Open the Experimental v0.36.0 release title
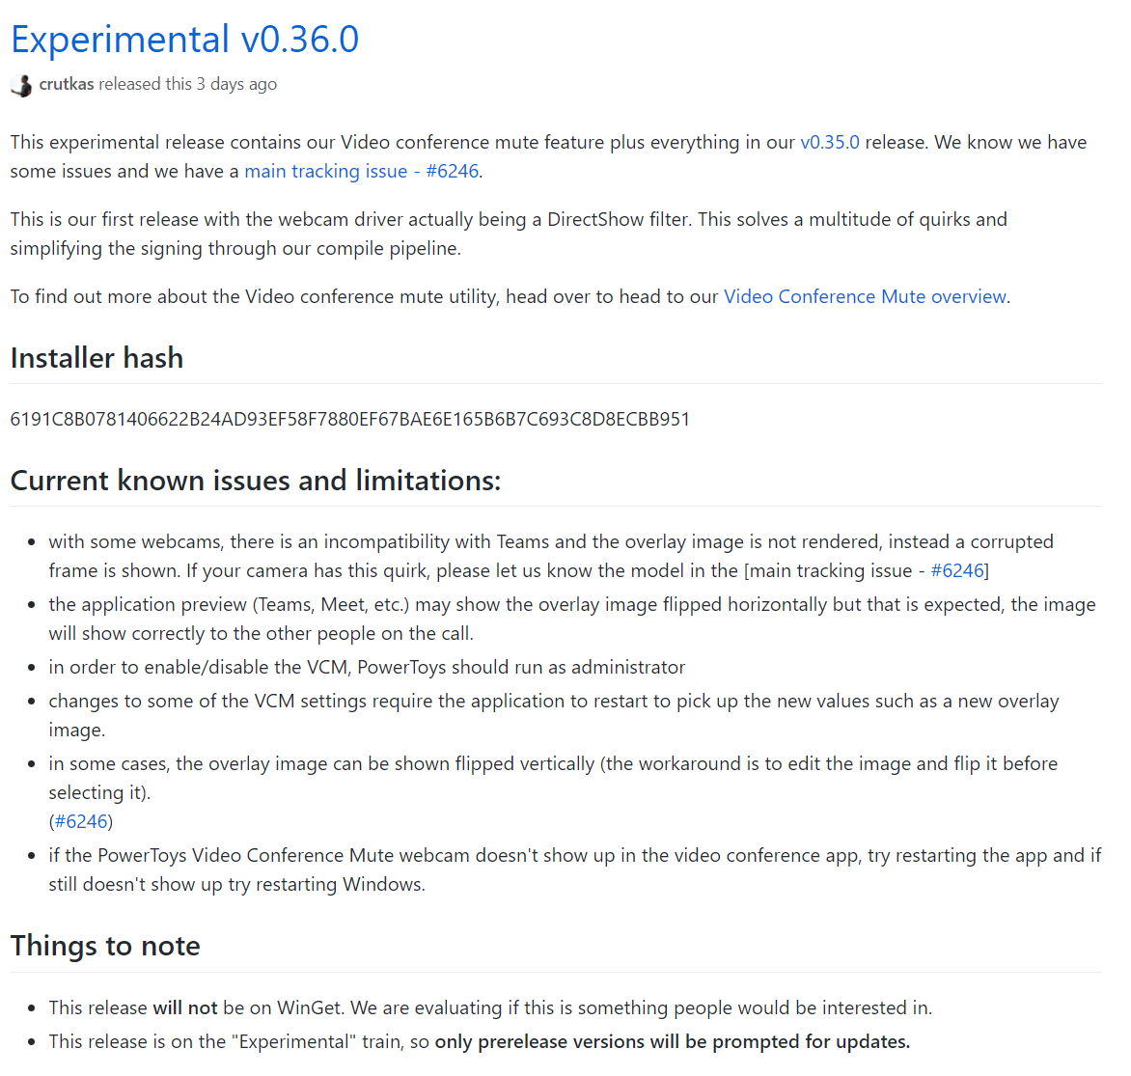The image size is (1131, 1076). (184, 39)
